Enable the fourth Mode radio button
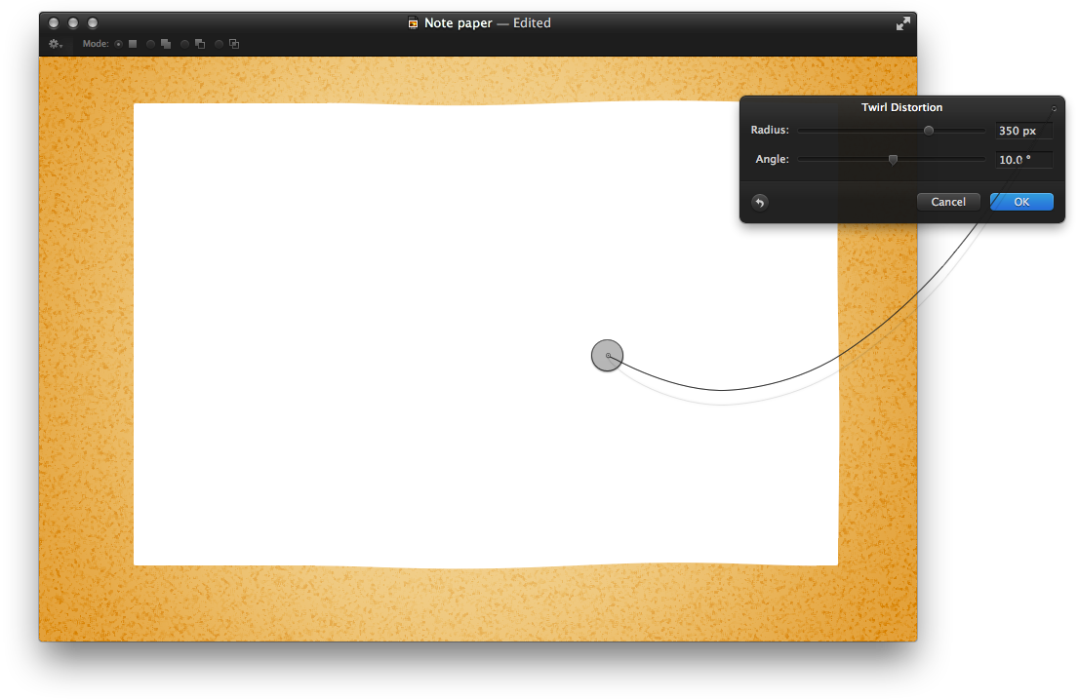This screenshot has height=699, width=1079. pyautogui.click(x=219, y=44)
